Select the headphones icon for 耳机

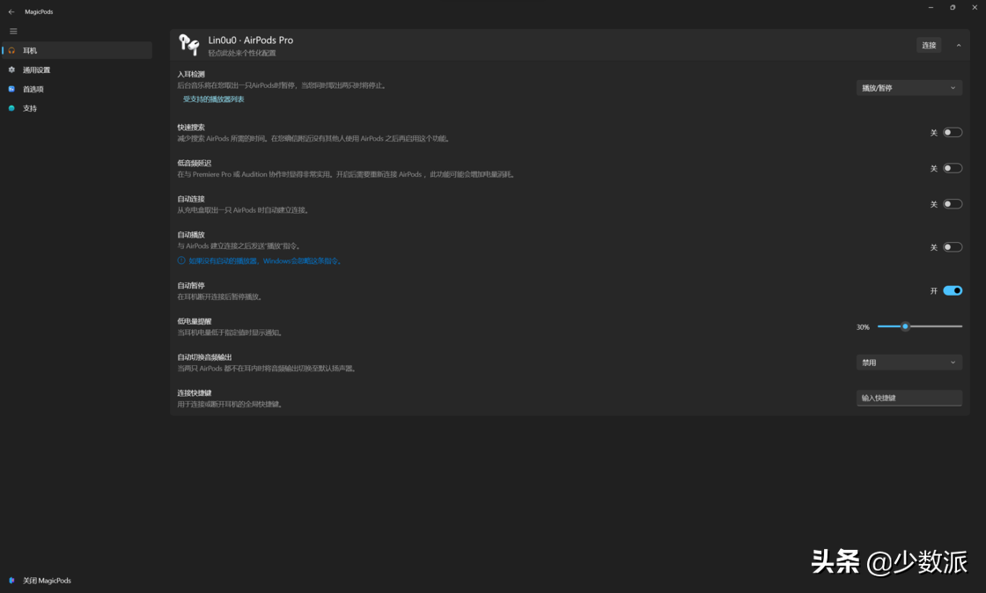11,51
